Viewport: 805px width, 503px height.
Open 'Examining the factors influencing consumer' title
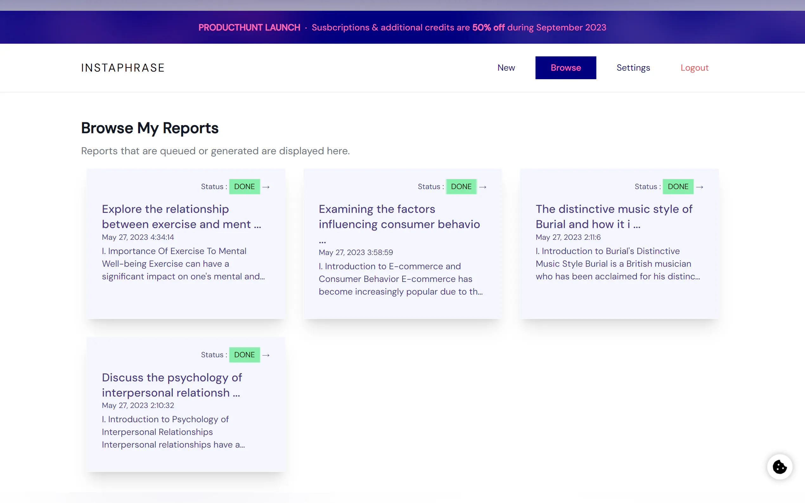click(x=399, y=217)
